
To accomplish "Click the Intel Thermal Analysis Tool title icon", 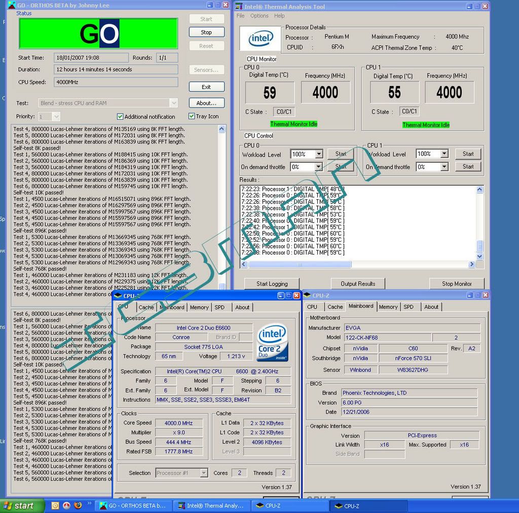I will (x=239, y=6).
